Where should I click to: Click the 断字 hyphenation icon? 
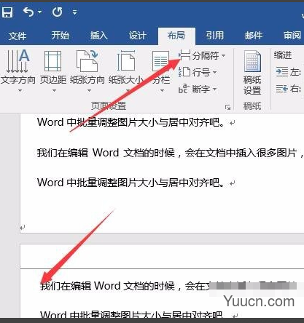click(184, 89)
